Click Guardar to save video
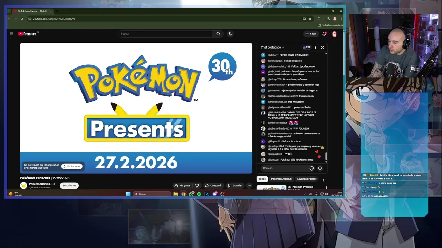Image resolution: width=442 pixels, height=248 pixels. (235, 185)
